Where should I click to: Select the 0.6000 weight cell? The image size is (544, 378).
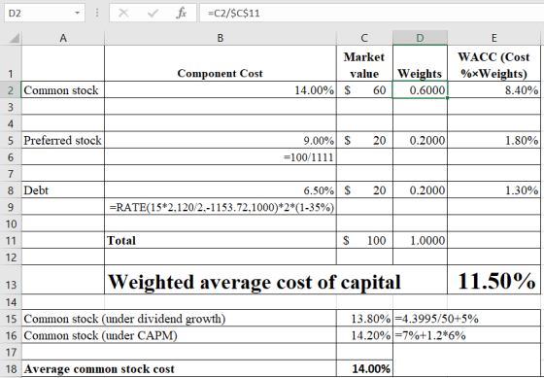click(420, 90)
